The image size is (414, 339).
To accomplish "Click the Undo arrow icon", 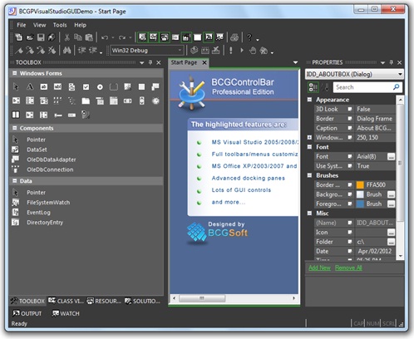I will pos(105,37).
